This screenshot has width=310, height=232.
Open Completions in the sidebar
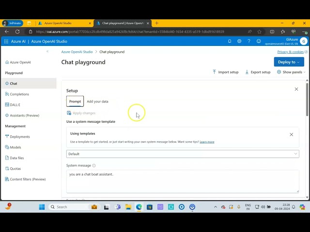tap(17, 94)
